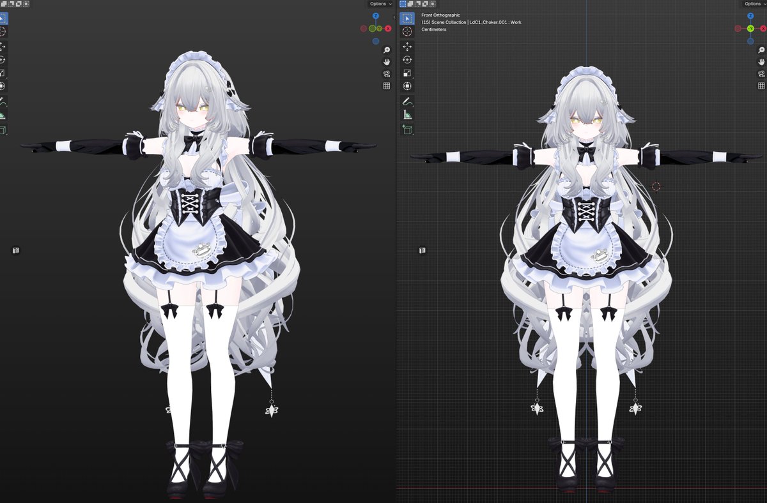Select the Transform tool in right viewport
Viewport: 767px width, 503px height.
click(407, 86)
